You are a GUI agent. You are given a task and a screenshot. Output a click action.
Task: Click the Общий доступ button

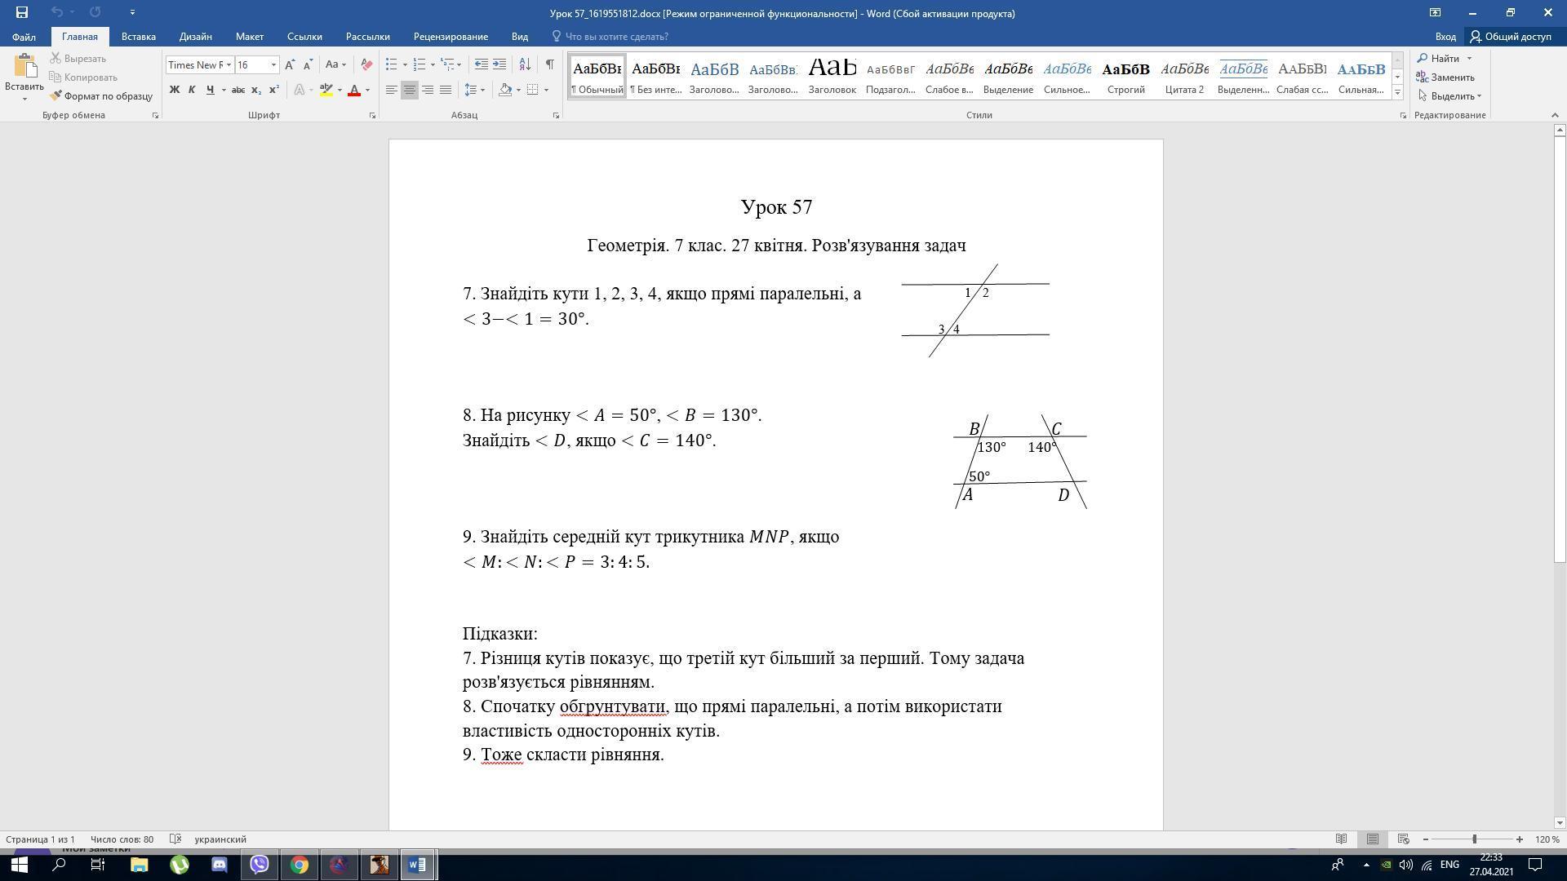[x=1511, y=37]
